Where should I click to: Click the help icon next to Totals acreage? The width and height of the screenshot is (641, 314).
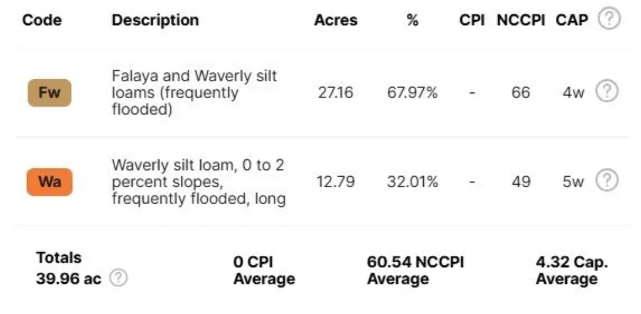point(118,278)
